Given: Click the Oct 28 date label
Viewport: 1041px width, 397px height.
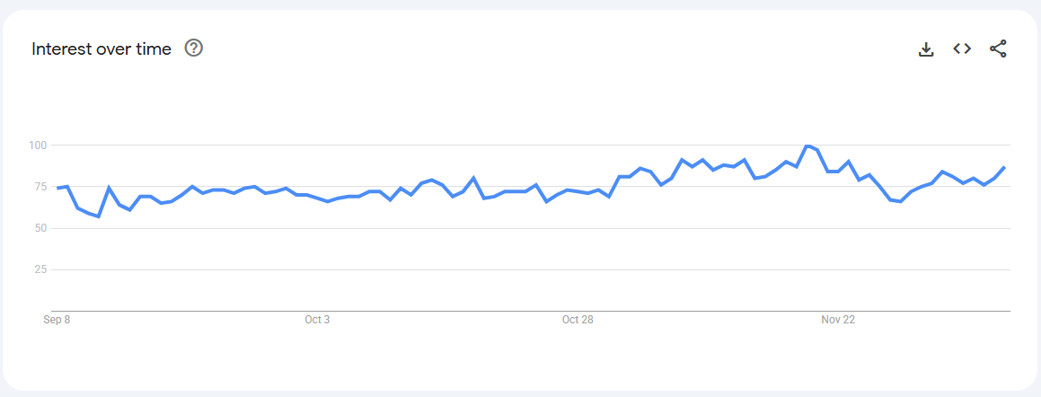Looking at the screenshot, I should coord(578,320).
